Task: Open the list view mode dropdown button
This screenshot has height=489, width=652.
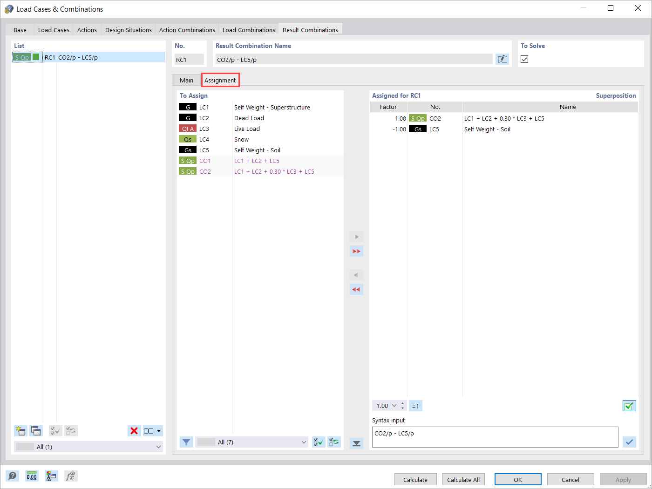Action: (x=153, y=431)
